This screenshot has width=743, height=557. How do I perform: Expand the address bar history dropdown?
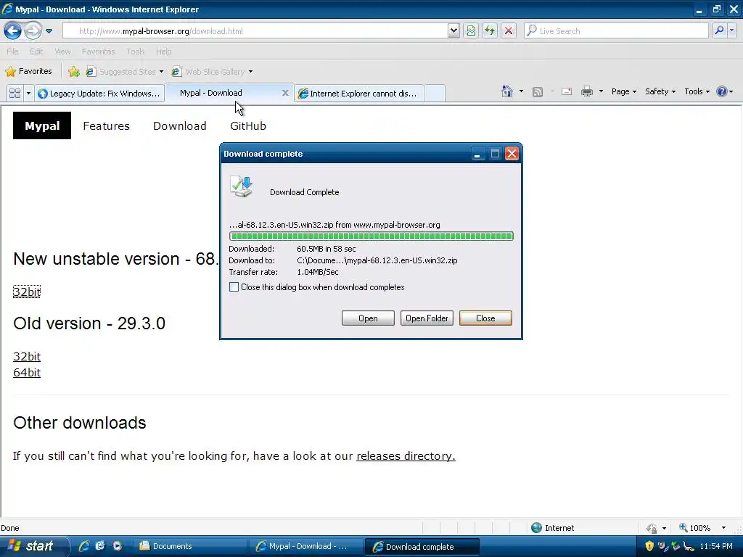click(x=453, y=30)
